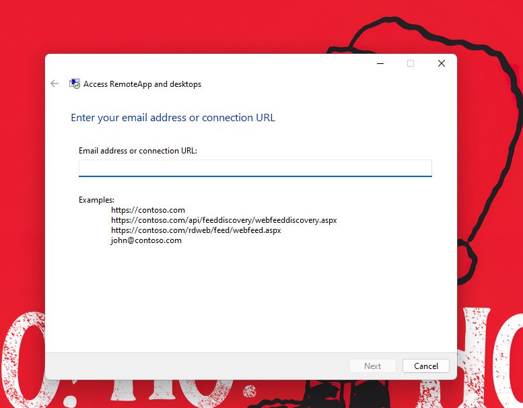Screen dimensions: 523x408
Task: Focus the email address or URL field
Action: tap(254, 168)
